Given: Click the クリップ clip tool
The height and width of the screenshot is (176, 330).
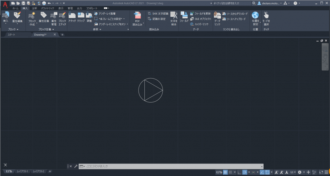Looking at the screenshot, I should tap(81, 17).
